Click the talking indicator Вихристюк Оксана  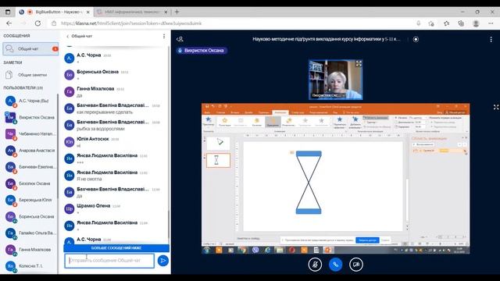(x=202, y=50)
